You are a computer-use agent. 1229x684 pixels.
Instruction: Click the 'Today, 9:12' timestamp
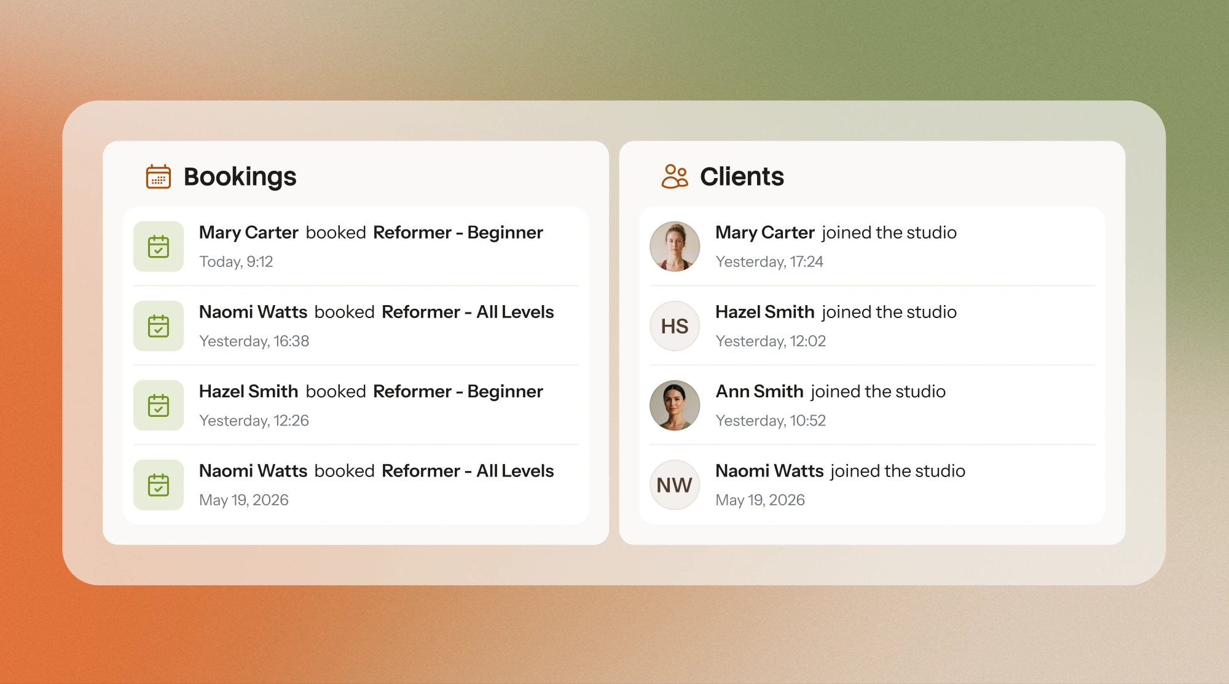coord(236,262)
